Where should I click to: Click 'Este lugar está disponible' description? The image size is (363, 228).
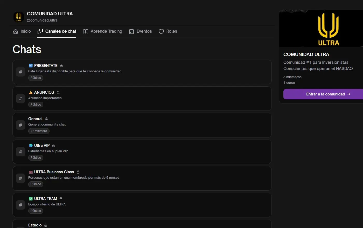point(75,71)
